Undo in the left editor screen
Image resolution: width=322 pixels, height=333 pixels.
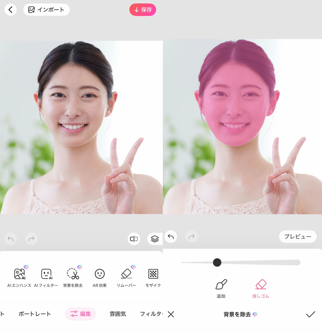click(x=10, y=239)
